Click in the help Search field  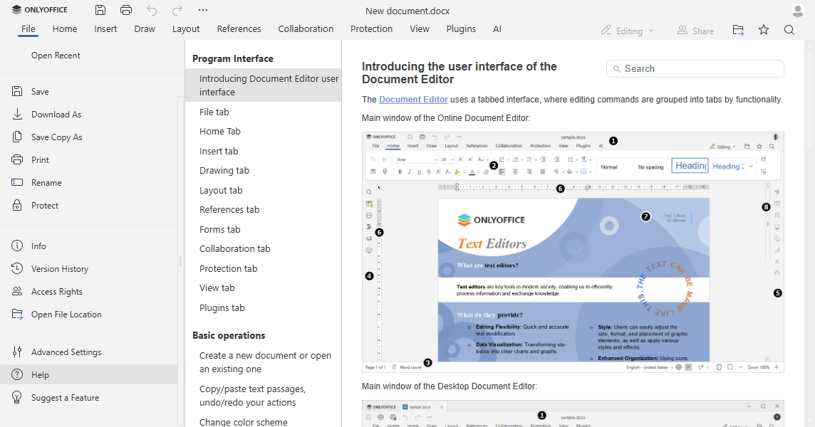(695, 68)
